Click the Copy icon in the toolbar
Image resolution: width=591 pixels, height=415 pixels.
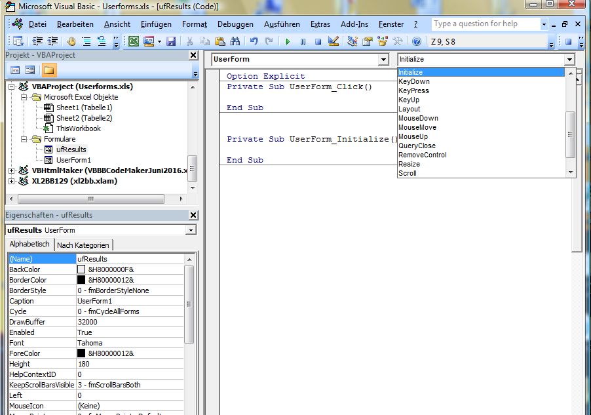point(204,41)
